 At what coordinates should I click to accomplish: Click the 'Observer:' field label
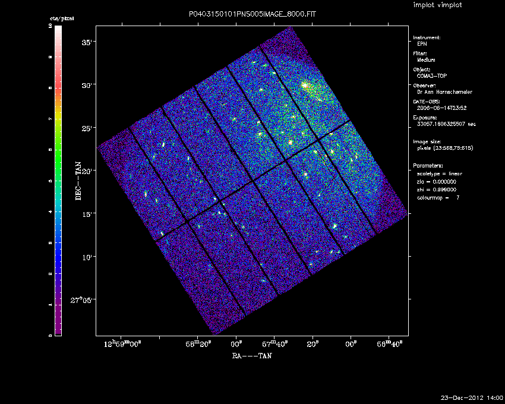tap(424, 86)
